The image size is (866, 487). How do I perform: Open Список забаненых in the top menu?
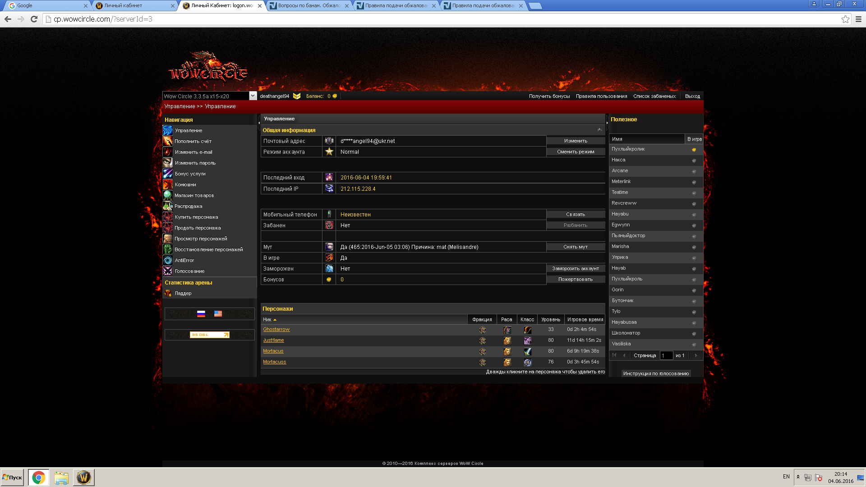tap(654, 96)
